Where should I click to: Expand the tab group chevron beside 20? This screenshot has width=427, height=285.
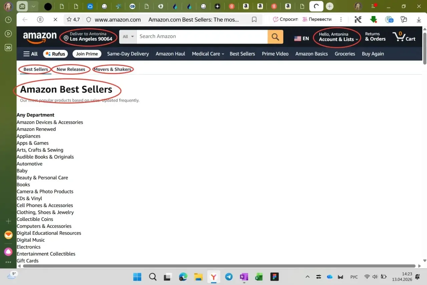coord(33,6)
